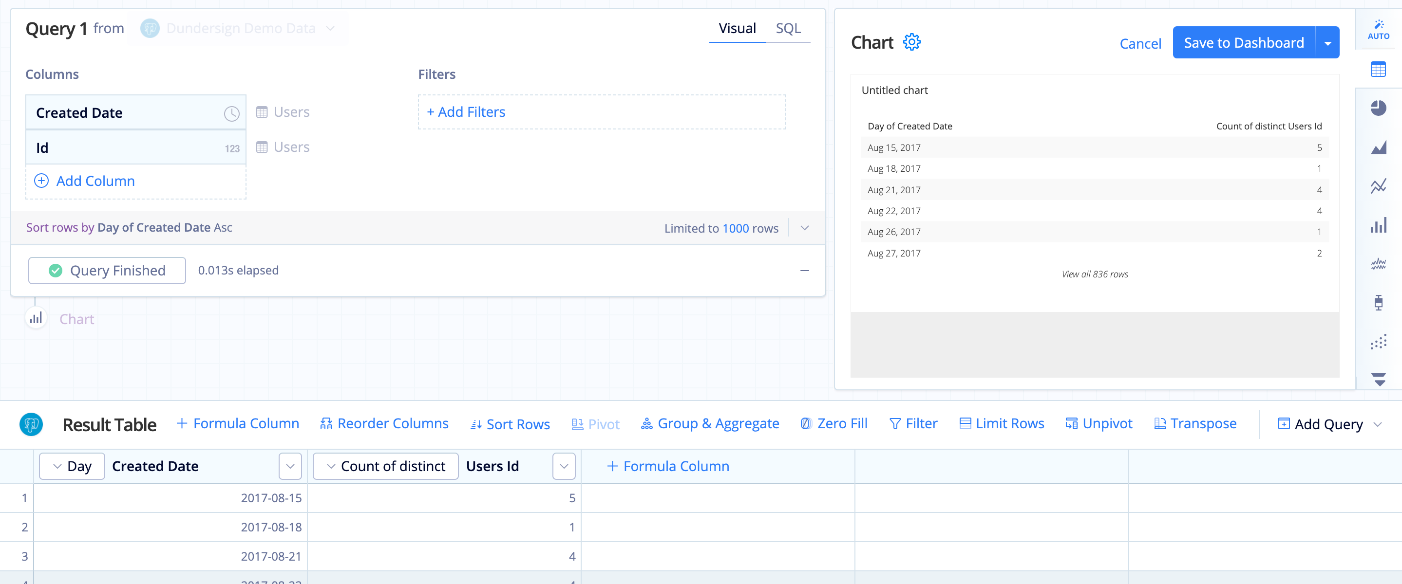1402x584 pixels.
Task: Click cell 2017-08-18 in Result Table
Action: coord(171,527)
